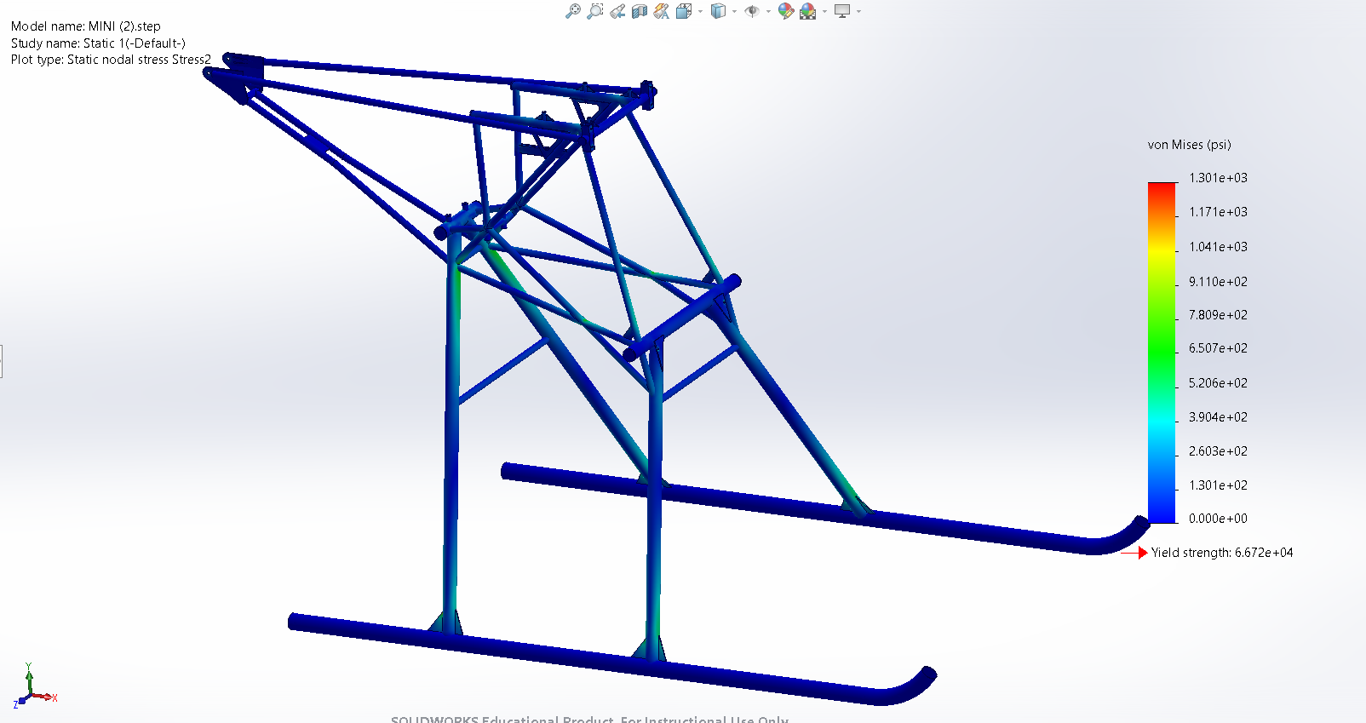1366x723 pixels.
Task: Open Dynamic Annotation Views icon
Action: [x=662, y=11]
